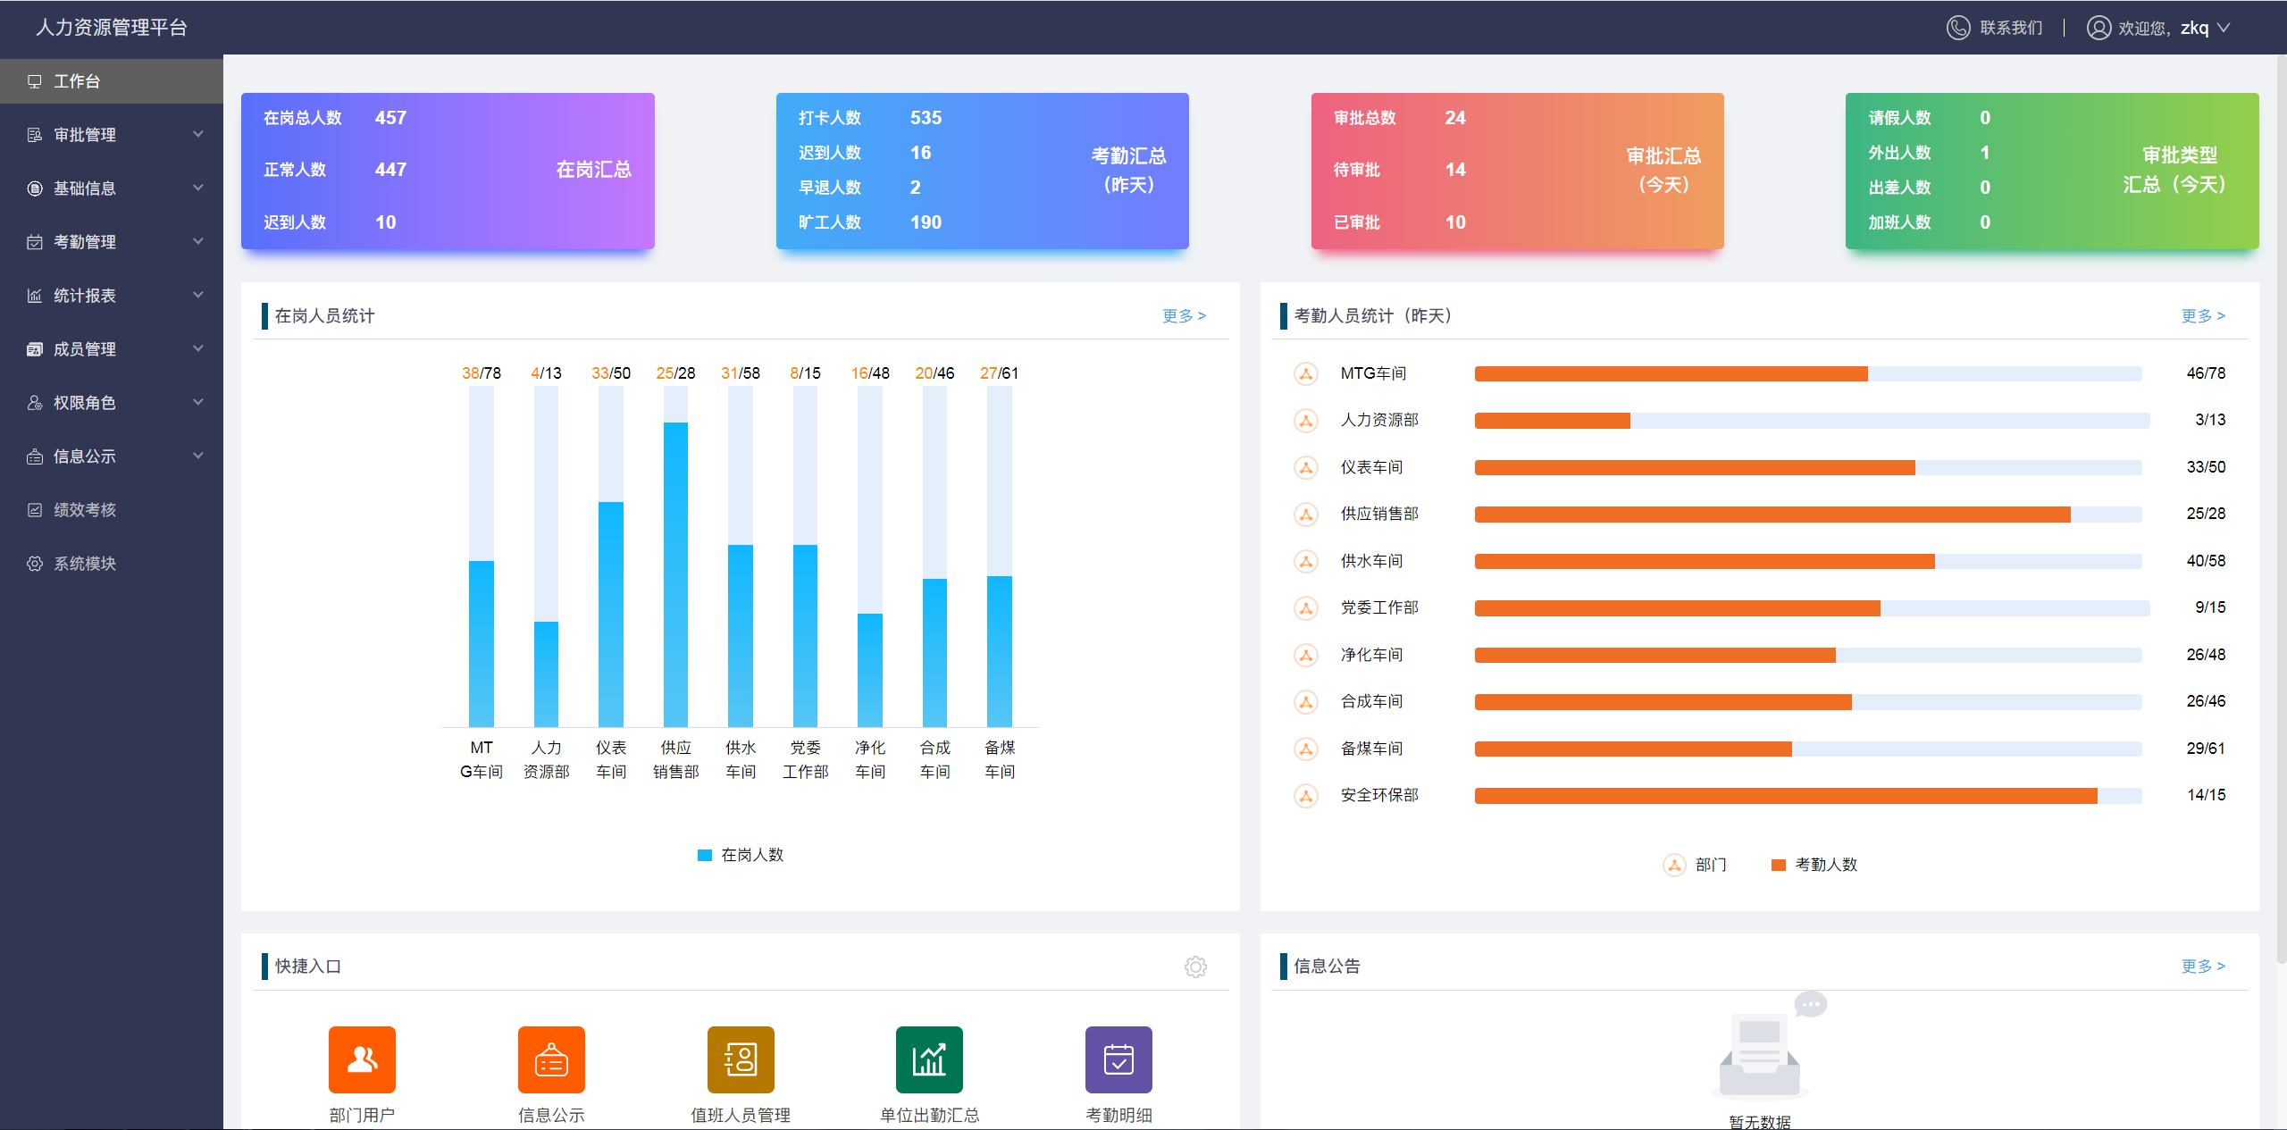Image resolution: width=2287 pixels, height=1130 pixels.
Task: Select 系统模块 in the sidebar
Action: [x=85, y=564]
